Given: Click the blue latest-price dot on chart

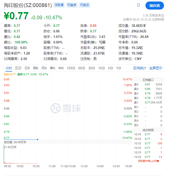Looking at the screenshot, I should pos(38,139).
